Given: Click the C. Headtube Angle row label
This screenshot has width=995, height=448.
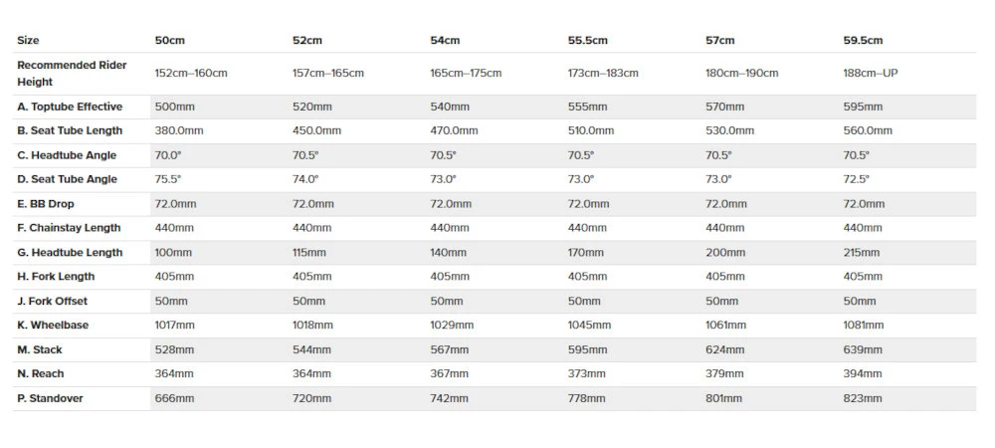Looking at the screenshot, I should point(67,155).
